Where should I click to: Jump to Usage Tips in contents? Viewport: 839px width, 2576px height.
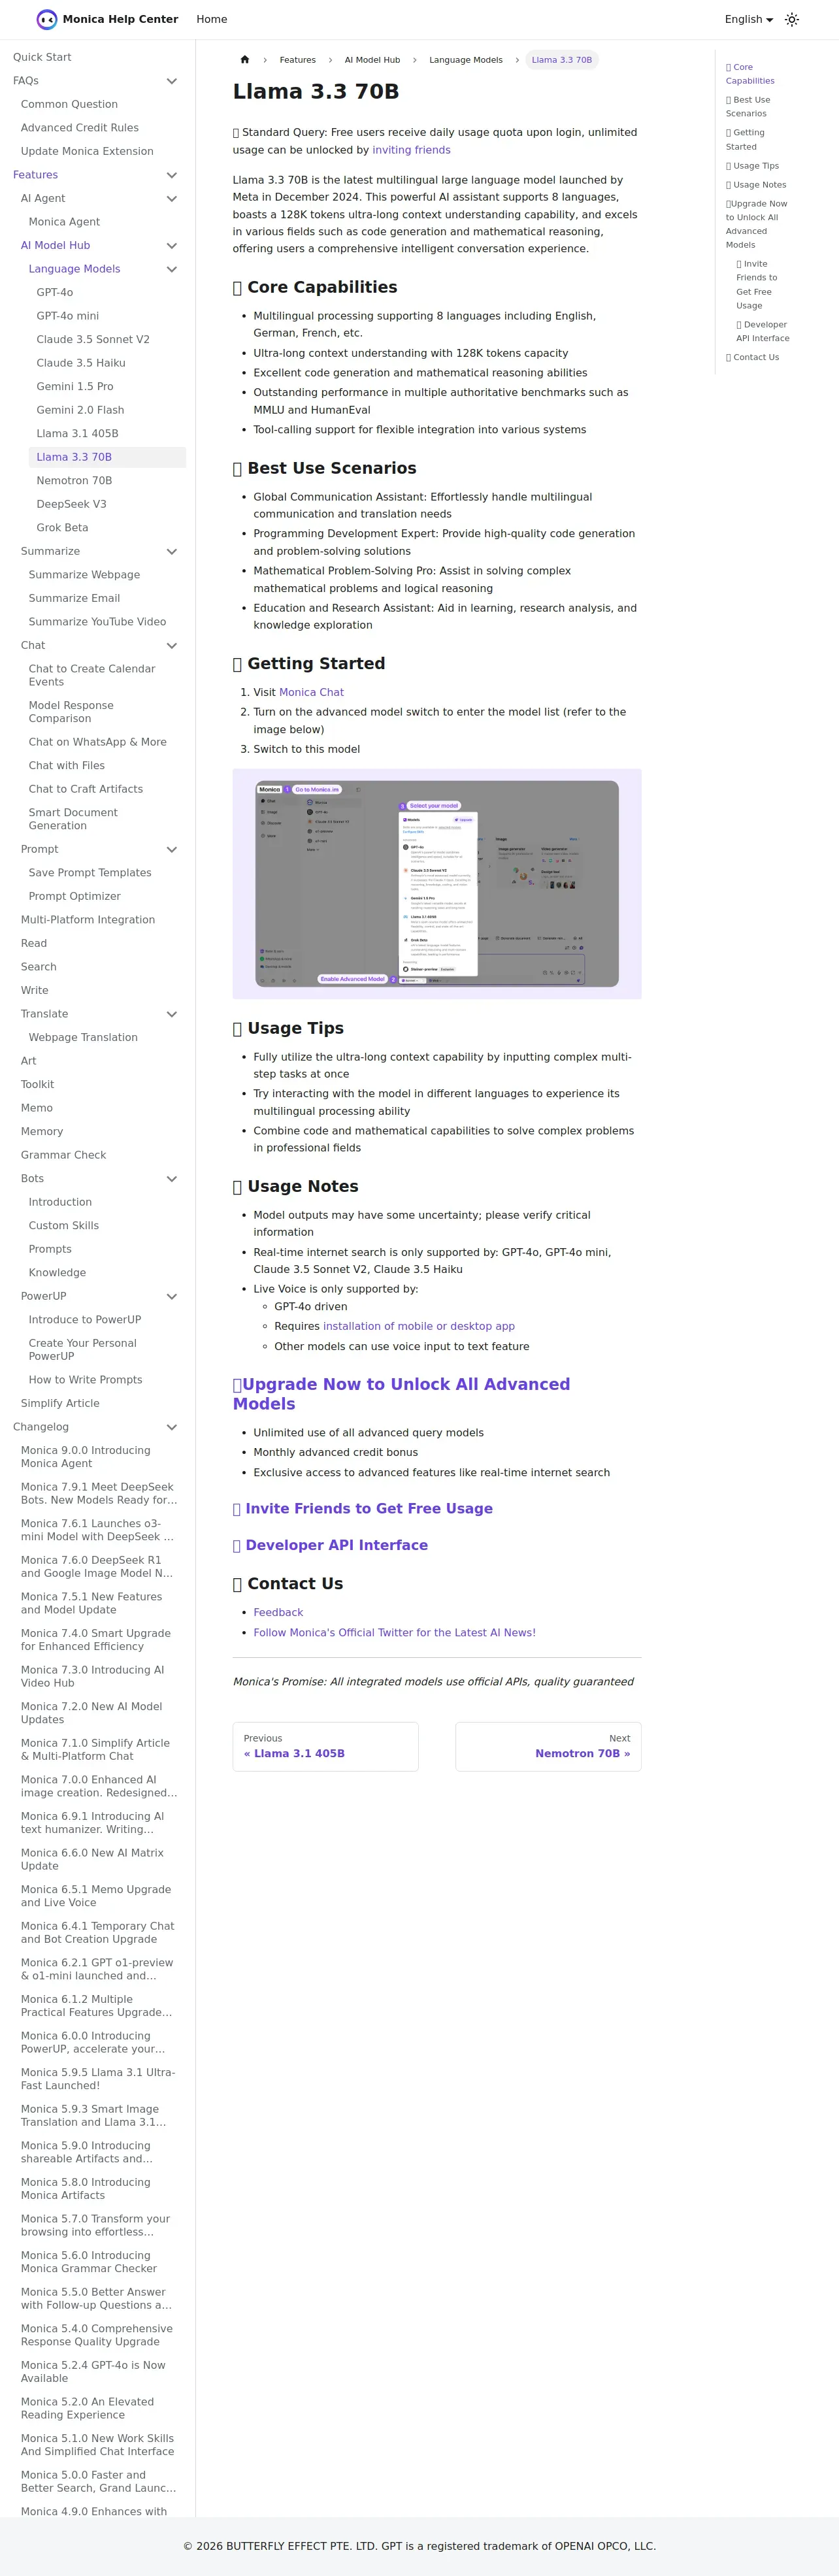(752, 166)
